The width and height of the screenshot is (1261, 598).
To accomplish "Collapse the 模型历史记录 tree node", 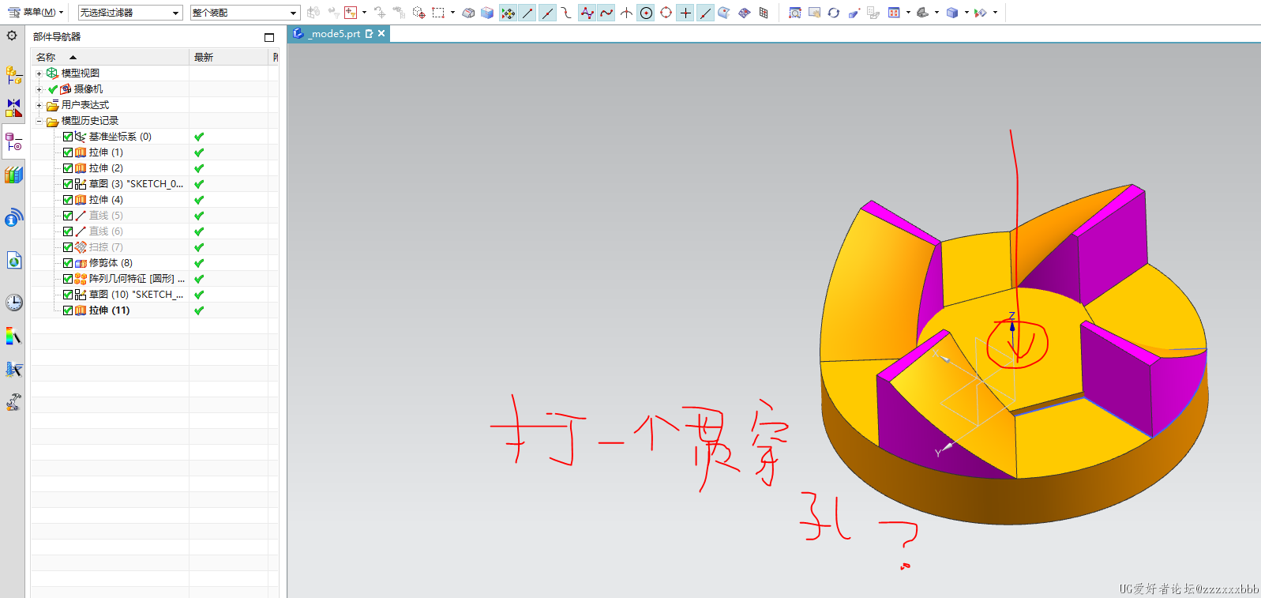I will [x=39, y=121].
